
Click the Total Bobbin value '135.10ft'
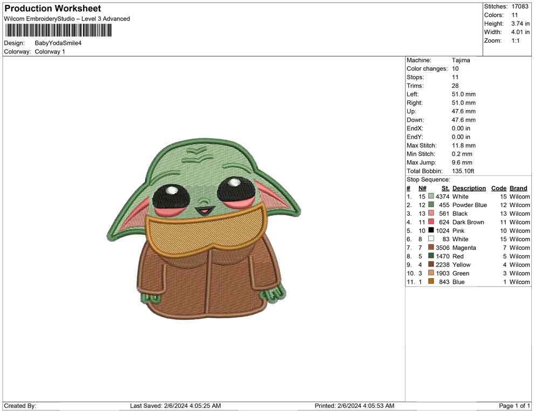[x=463, y=171]
